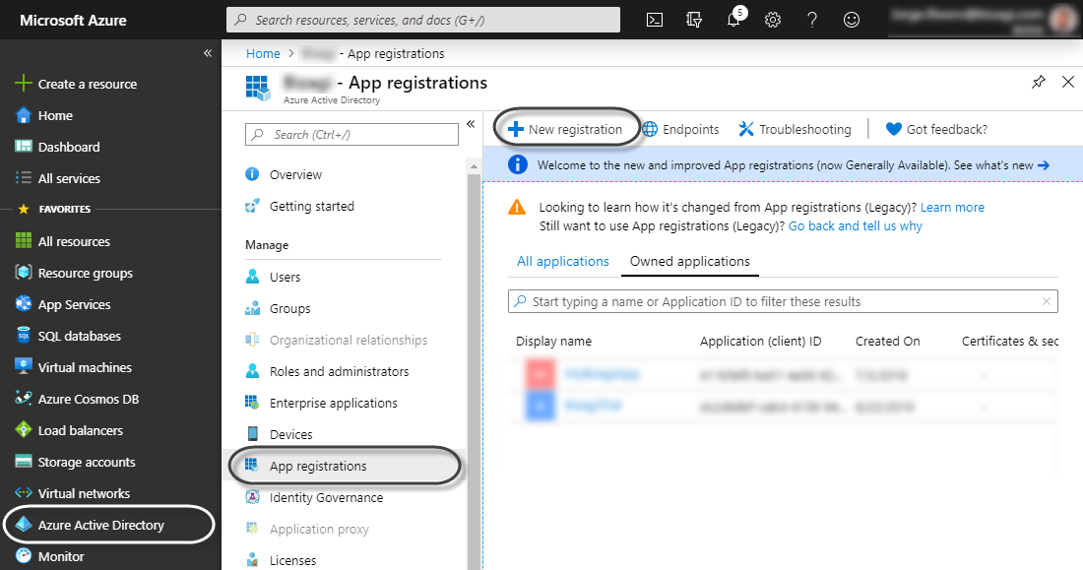Open SQL databases
This screenshot has width=1083, height=570.
[68, 336]
